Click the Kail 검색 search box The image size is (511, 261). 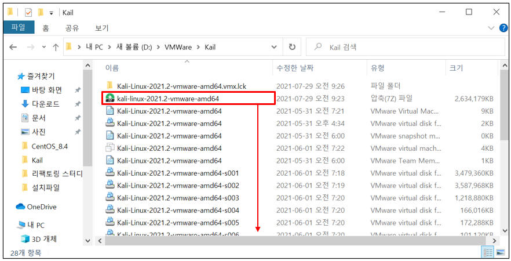point(406,47)
